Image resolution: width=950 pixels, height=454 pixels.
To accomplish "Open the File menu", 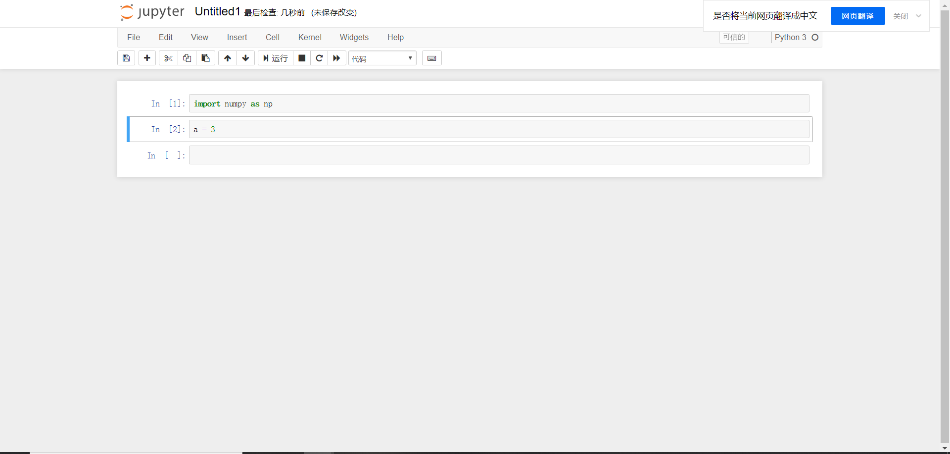I will click(134, 38).
